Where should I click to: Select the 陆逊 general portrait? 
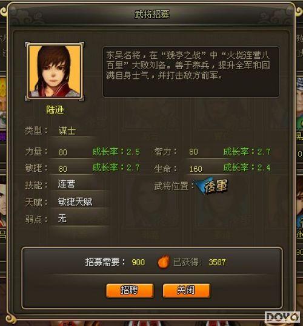[x=55, y=71]
